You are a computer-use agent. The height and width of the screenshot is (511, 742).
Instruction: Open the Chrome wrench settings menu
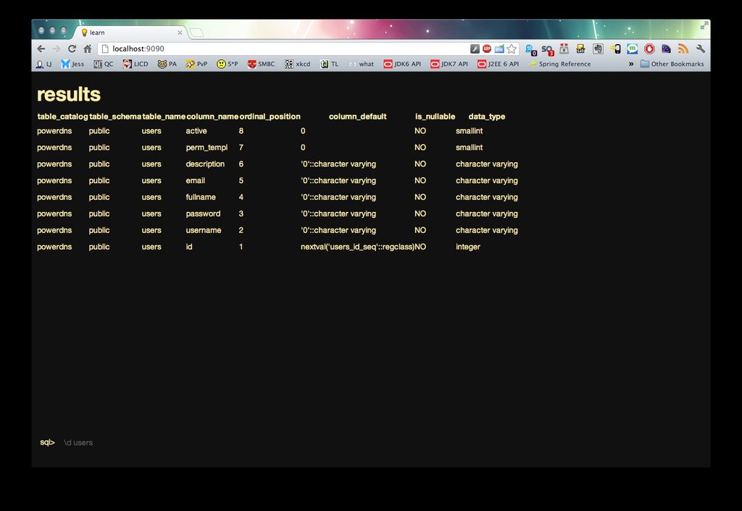click(701, 48)
